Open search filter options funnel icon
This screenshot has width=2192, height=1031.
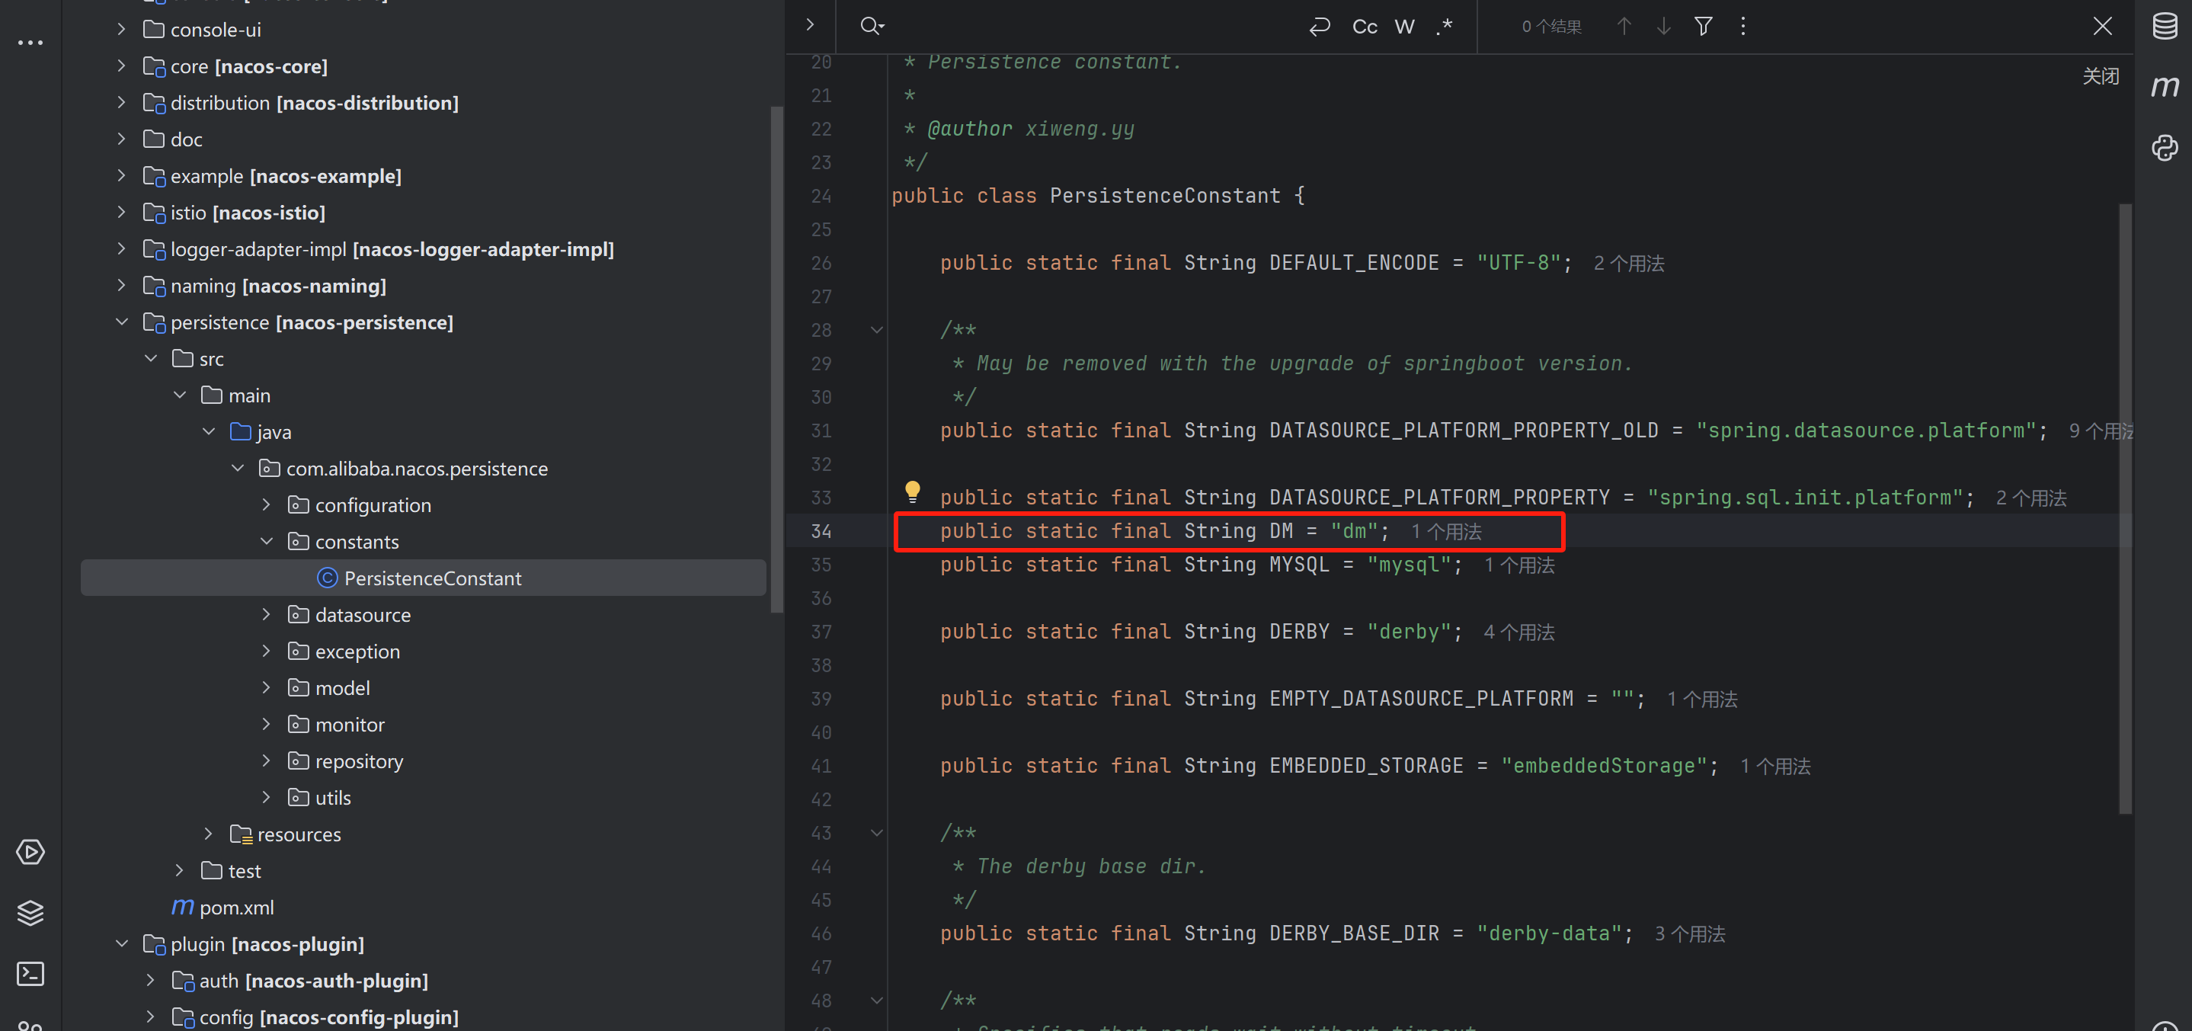(1703, 27)
